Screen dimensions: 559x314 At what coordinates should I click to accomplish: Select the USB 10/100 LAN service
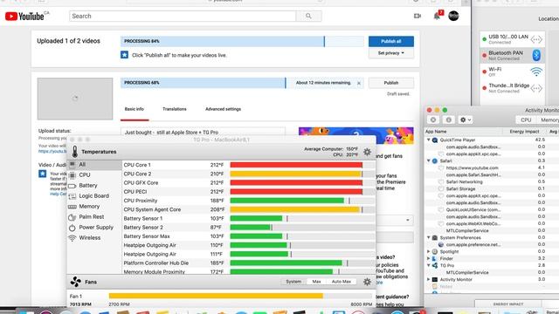513,39
